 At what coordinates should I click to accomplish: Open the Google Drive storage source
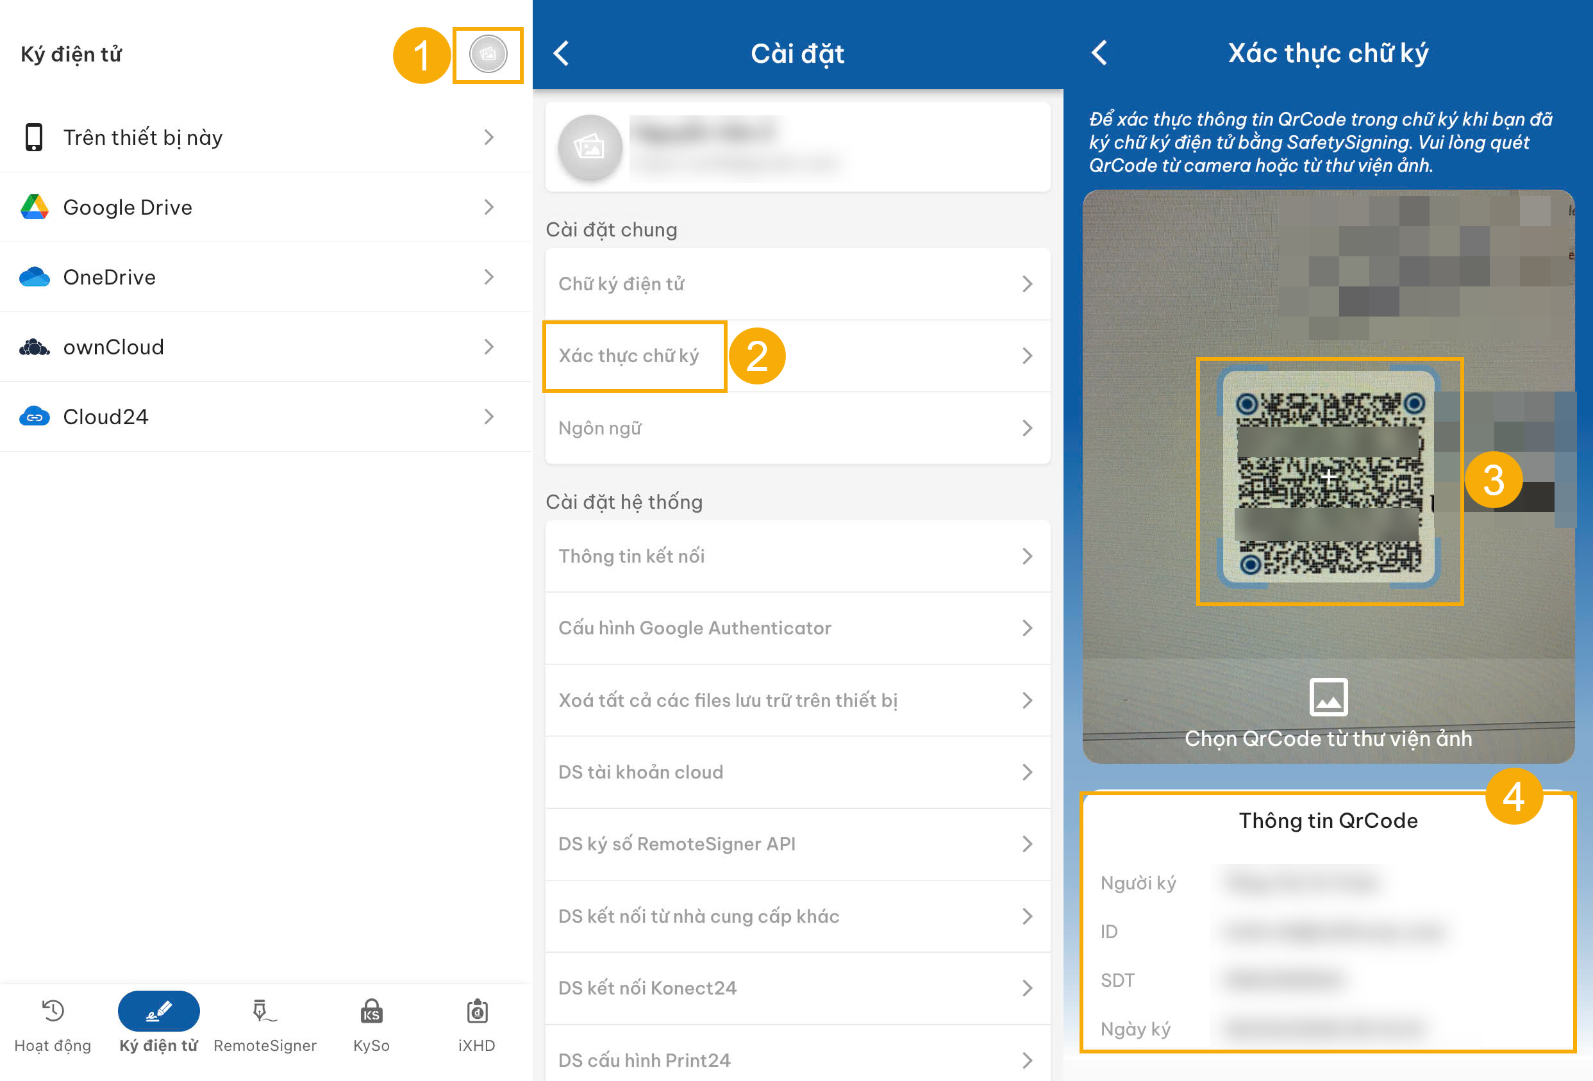tap(127, 208)
